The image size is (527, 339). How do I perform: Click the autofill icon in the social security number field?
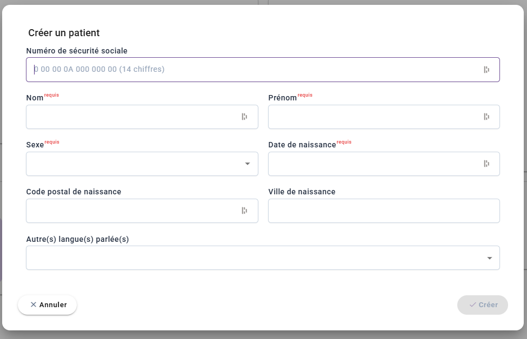point(486,70)
